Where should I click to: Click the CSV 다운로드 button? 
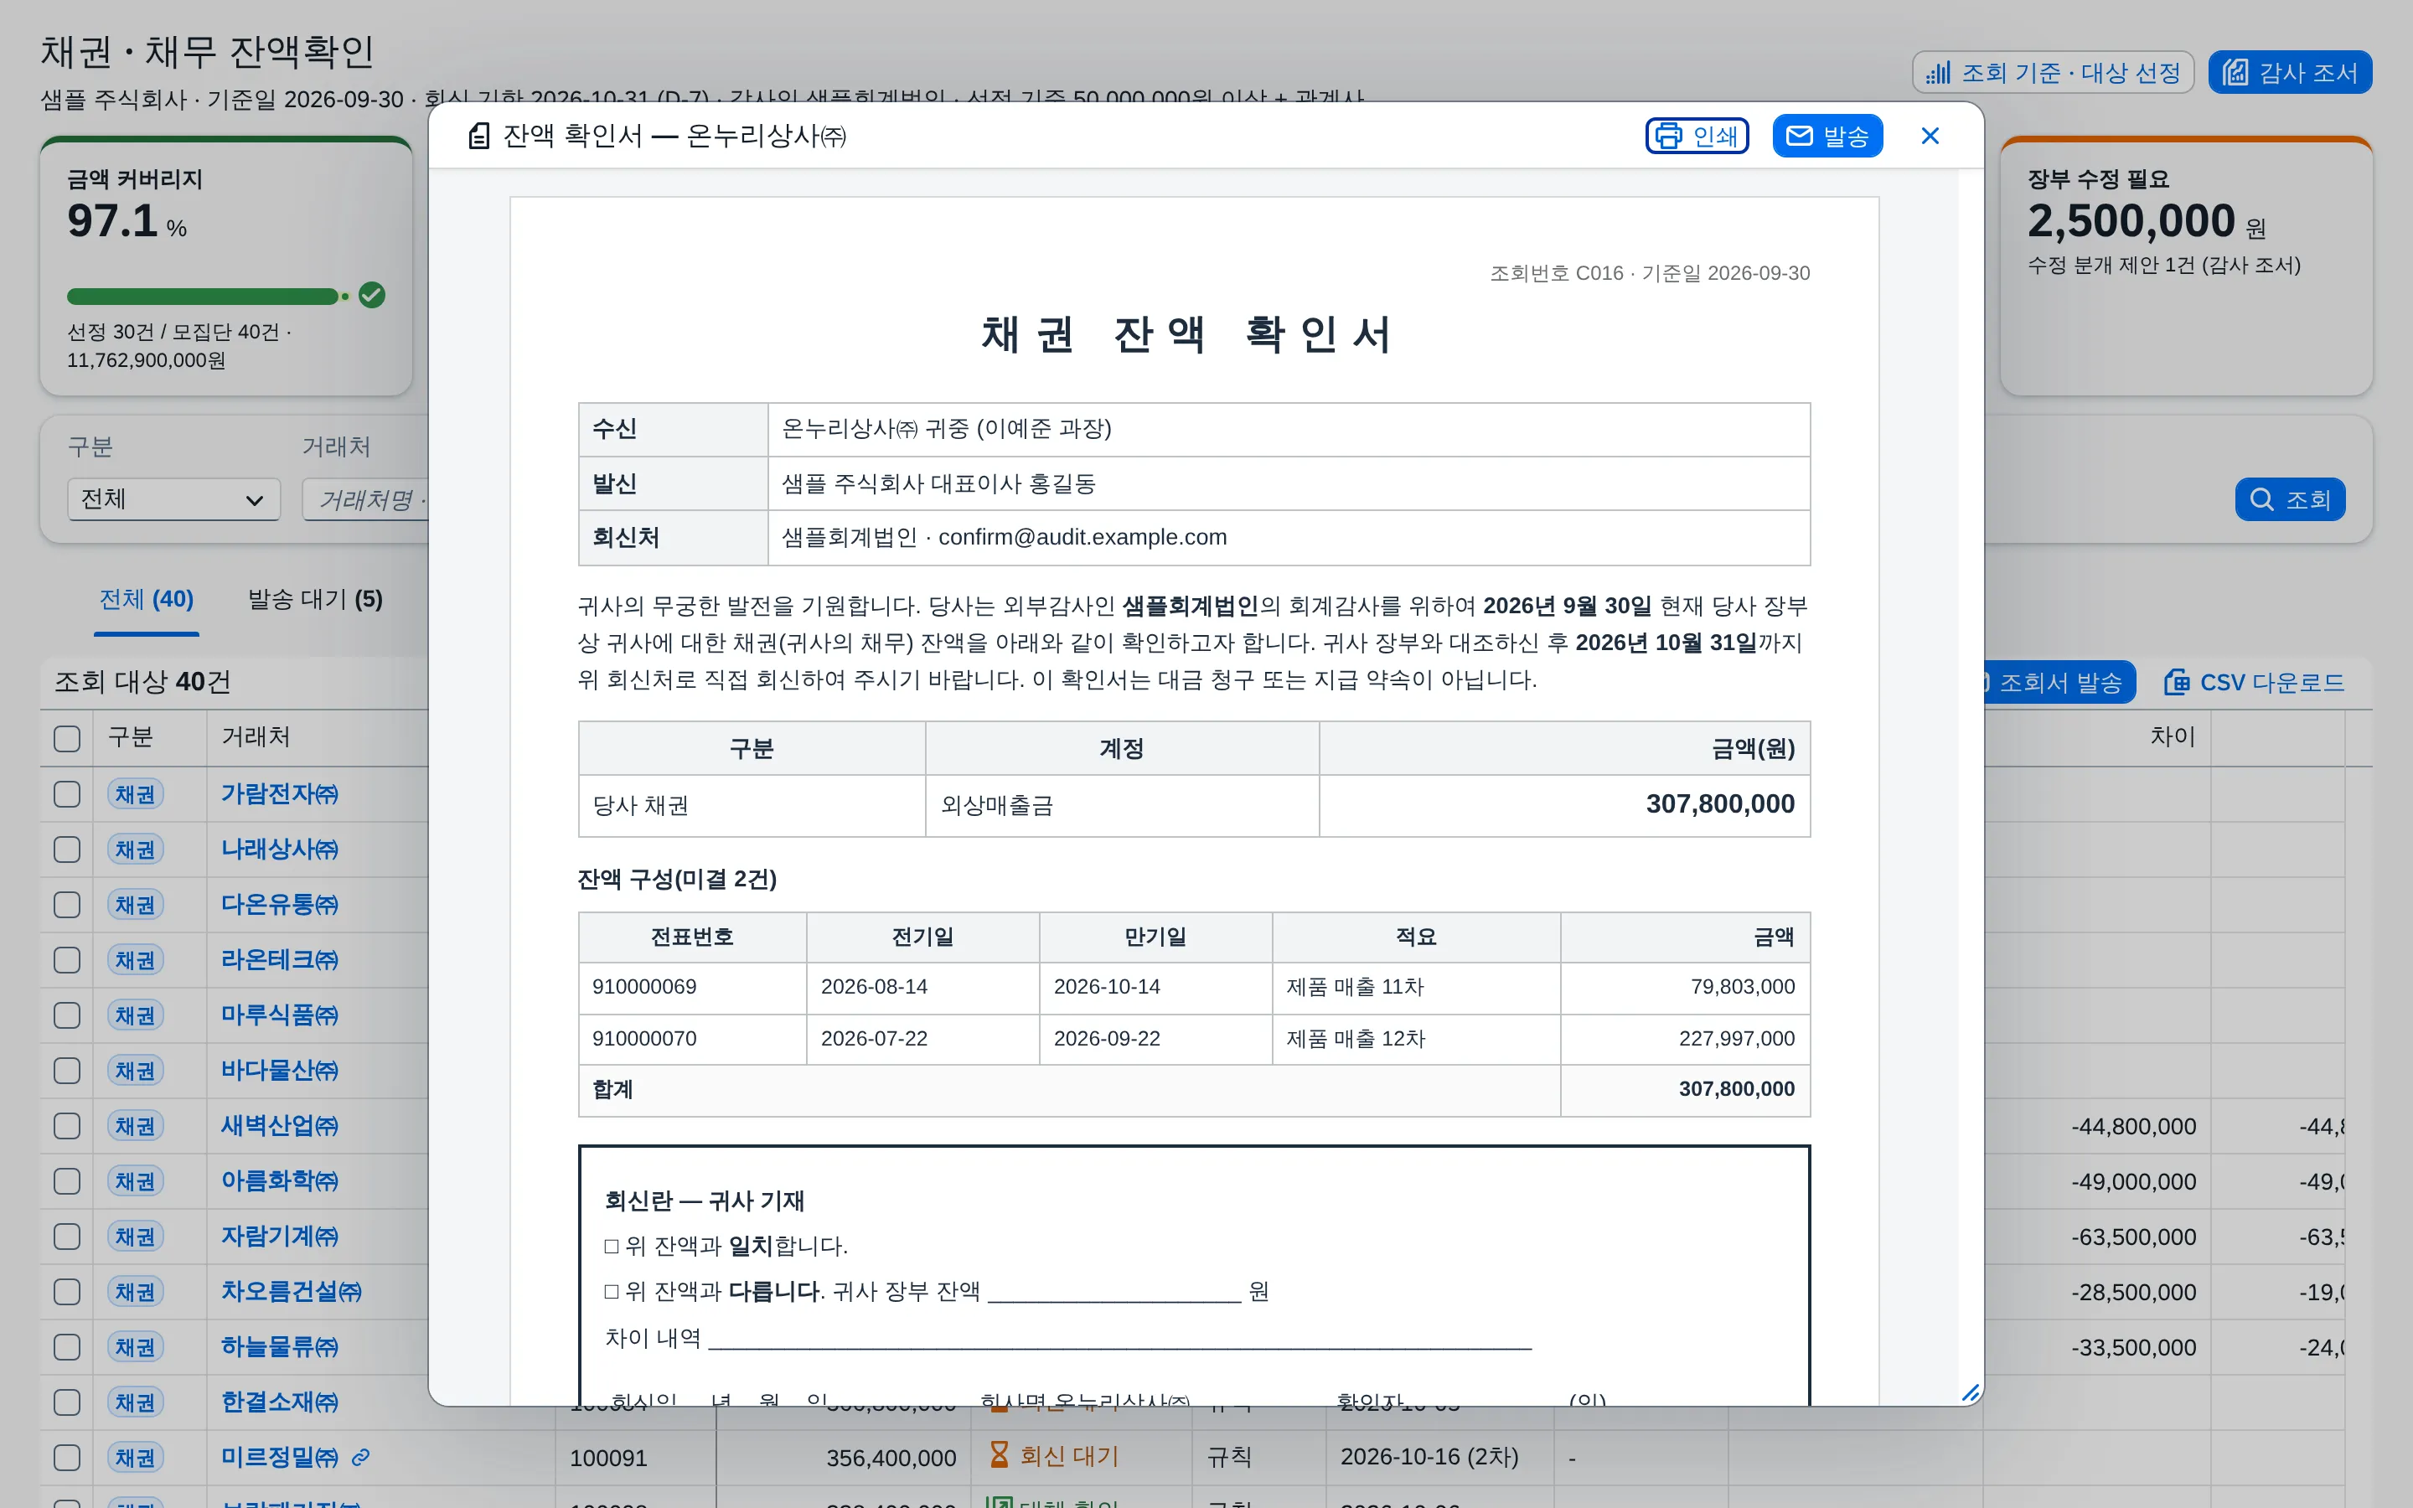pos(2254,682)
